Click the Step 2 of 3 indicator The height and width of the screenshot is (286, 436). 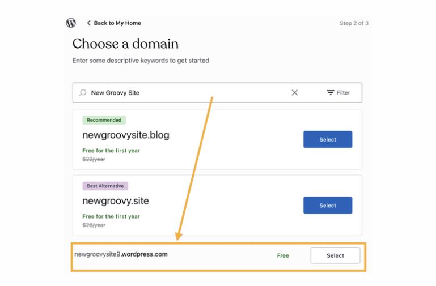coord(354,23)
